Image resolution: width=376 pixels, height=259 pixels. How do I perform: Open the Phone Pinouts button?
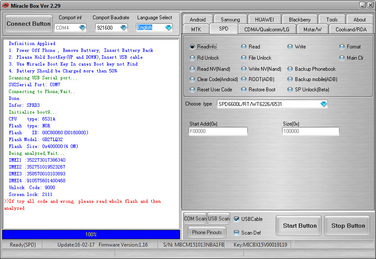click(x=207, y=232)
